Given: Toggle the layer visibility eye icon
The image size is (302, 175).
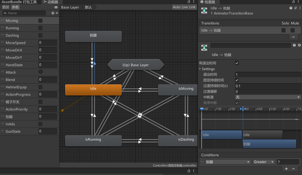Looking at the screenshot, I should [x=56, y=7].
